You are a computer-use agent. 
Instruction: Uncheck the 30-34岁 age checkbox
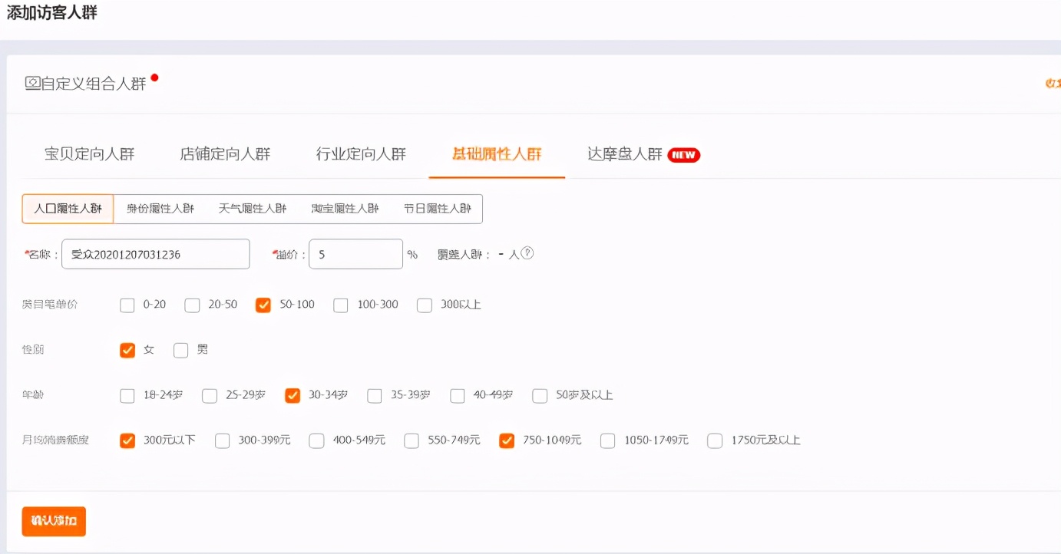292,395
